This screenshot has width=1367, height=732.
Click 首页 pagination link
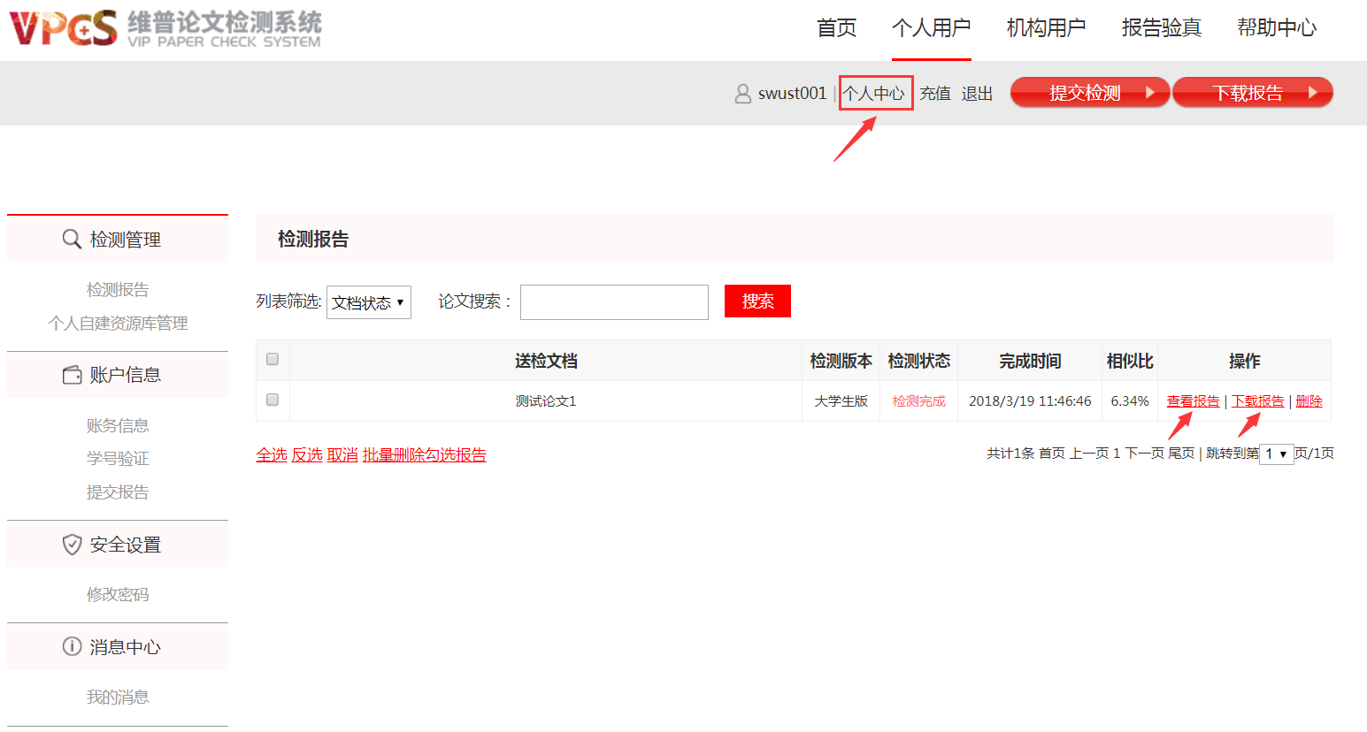click(x=1052, y=454)
